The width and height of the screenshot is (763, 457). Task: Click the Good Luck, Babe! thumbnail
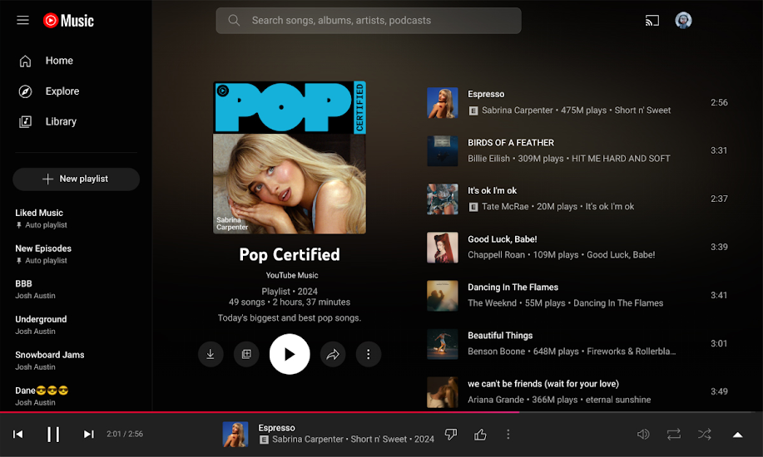pos(443,247)
